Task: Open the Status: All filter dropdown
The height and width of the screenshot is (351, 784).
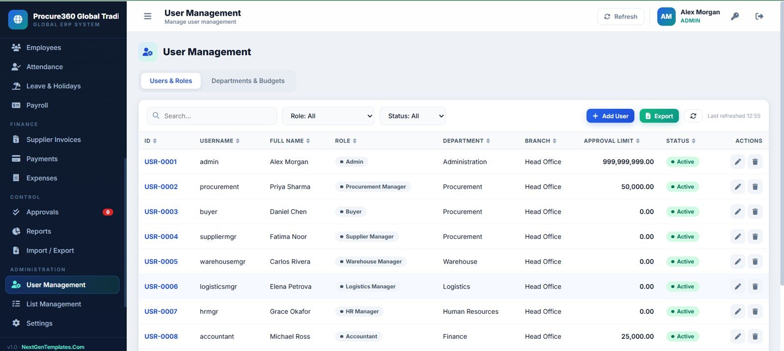Action: pos(413,116)
